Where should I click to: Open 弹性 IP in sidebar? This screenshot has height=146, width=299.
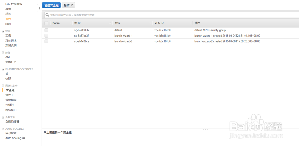10,95
